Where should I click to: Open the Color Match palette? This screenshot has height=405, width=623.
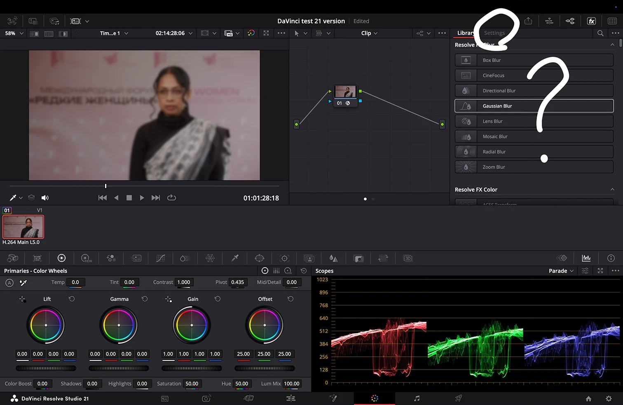37,258
